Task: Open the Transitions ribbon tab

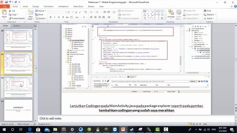Action: [49, 7]
